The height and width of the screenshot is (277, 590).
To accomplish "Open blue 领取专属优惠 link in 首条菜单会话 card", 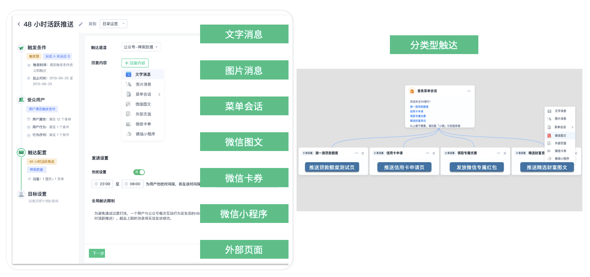I will coord(418,116).
